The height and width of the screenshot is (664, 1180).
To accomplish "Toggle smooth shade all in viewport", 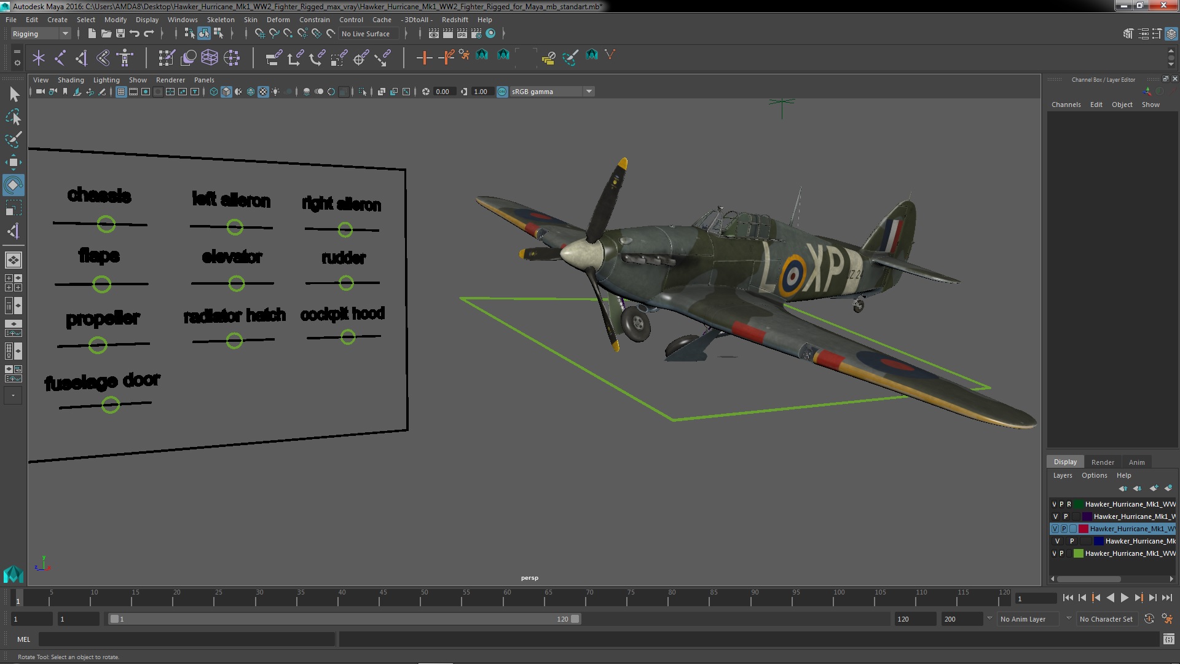I will tap(226, 92).
